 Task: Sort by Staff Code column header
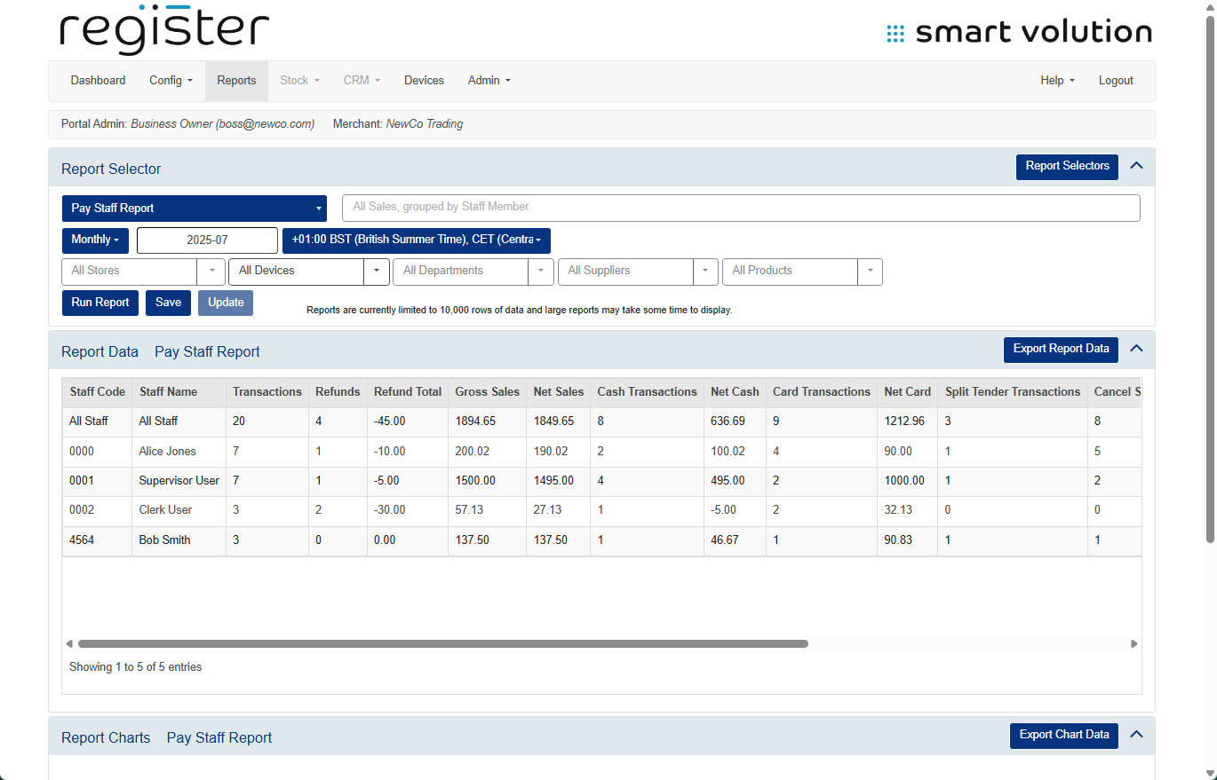[x=98, y=392]
